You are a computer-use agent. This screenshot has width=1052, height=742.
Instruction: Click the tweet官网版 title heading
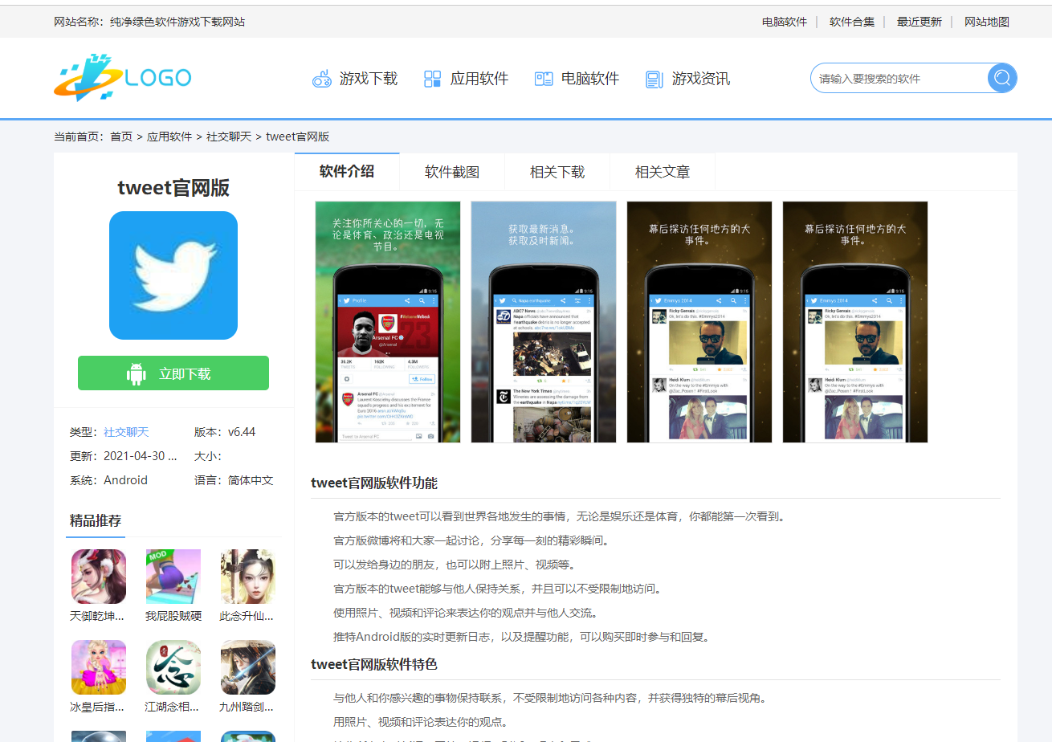point(173,188)
